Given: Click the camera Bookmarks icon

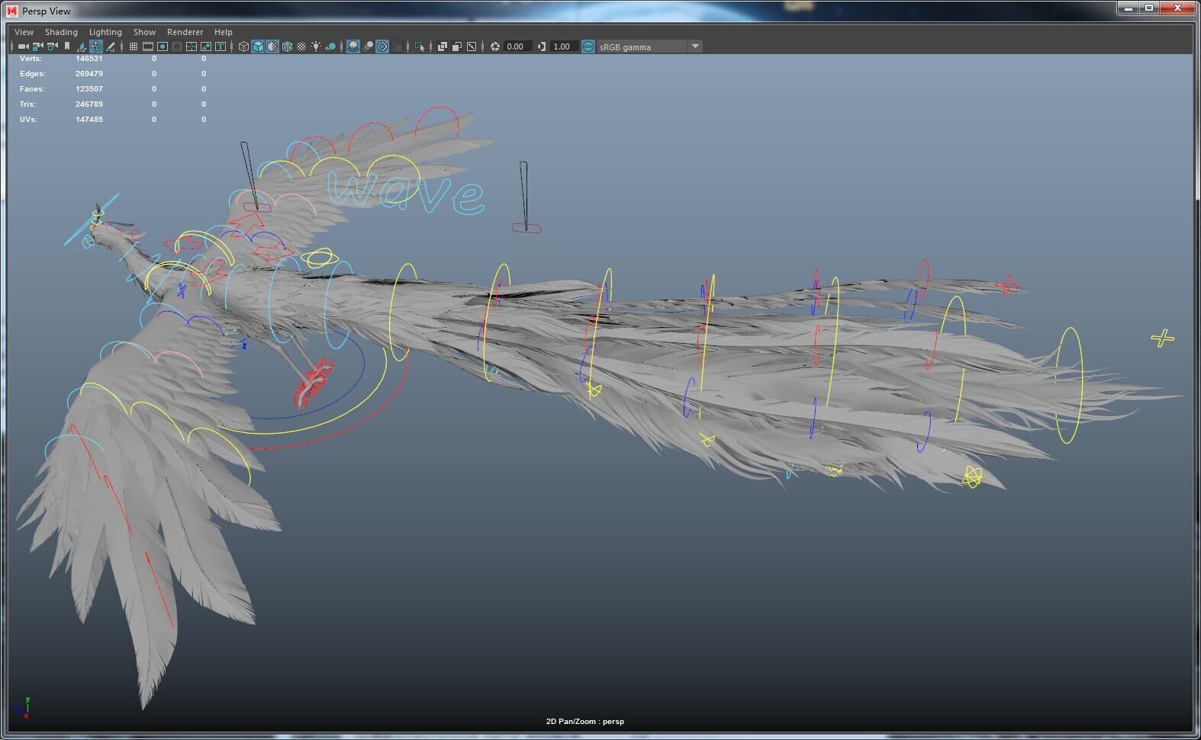Looking at the screenshot, I should (67, 46).
